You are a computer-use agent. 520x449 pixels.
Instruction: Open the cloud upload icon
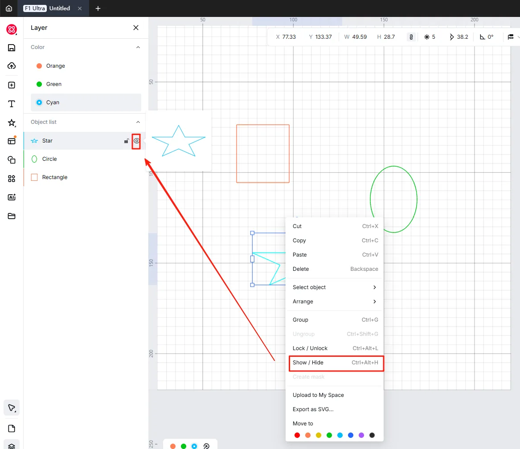12,65
